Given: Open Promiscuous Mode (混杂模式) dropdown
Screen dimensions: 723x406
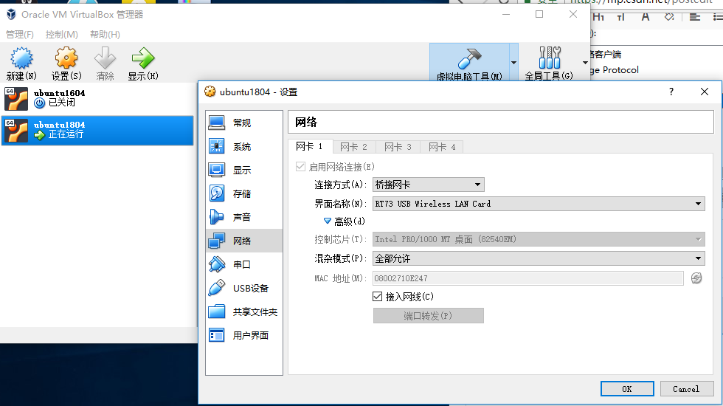Looking at the screenshot, I should click(x=539, y=258).
